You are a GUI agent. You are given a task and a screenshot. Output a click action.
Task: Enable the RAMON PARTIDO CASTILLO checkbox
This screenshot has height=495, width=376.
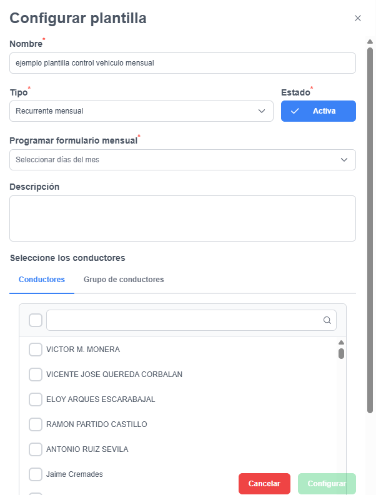tap(36, 424)
